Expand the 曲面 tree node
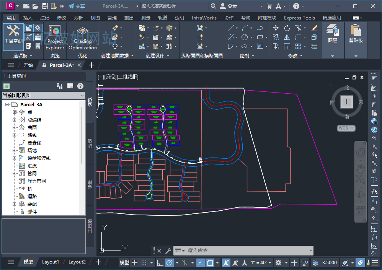382x270 pixels. (x=15, y=127)
